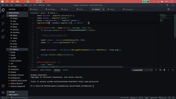176x99 pixels.
Task: Open the Extensions view
Action: pyautogui.click(x=3, y=37)
